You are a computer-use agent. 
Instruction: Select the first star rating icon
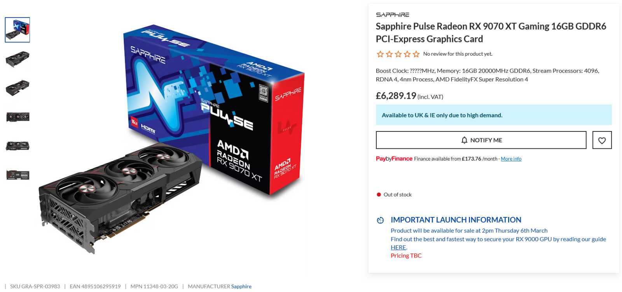tap(380, 54)
